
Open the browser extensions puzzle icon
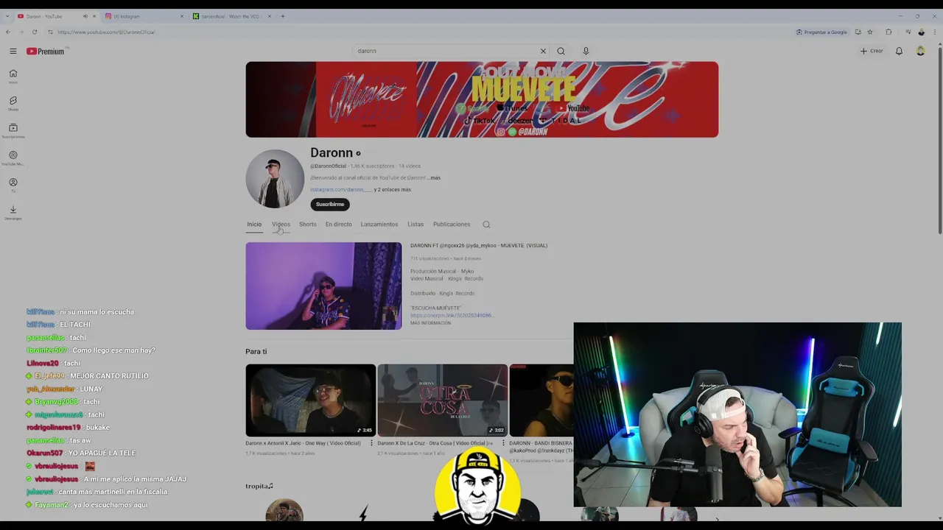pyautogui.click(x=888, y=32)
